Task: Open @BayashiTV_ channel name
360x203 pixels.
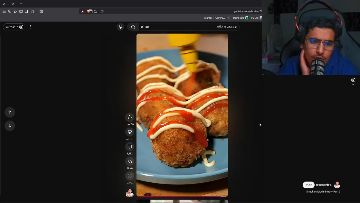Action: tap(324, 185)
